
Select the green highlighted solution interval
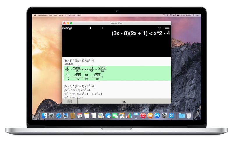point(117,73)
